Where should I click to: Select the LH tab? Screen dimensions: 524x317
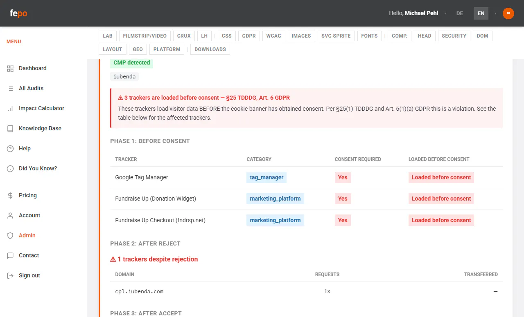pos(204,36)
